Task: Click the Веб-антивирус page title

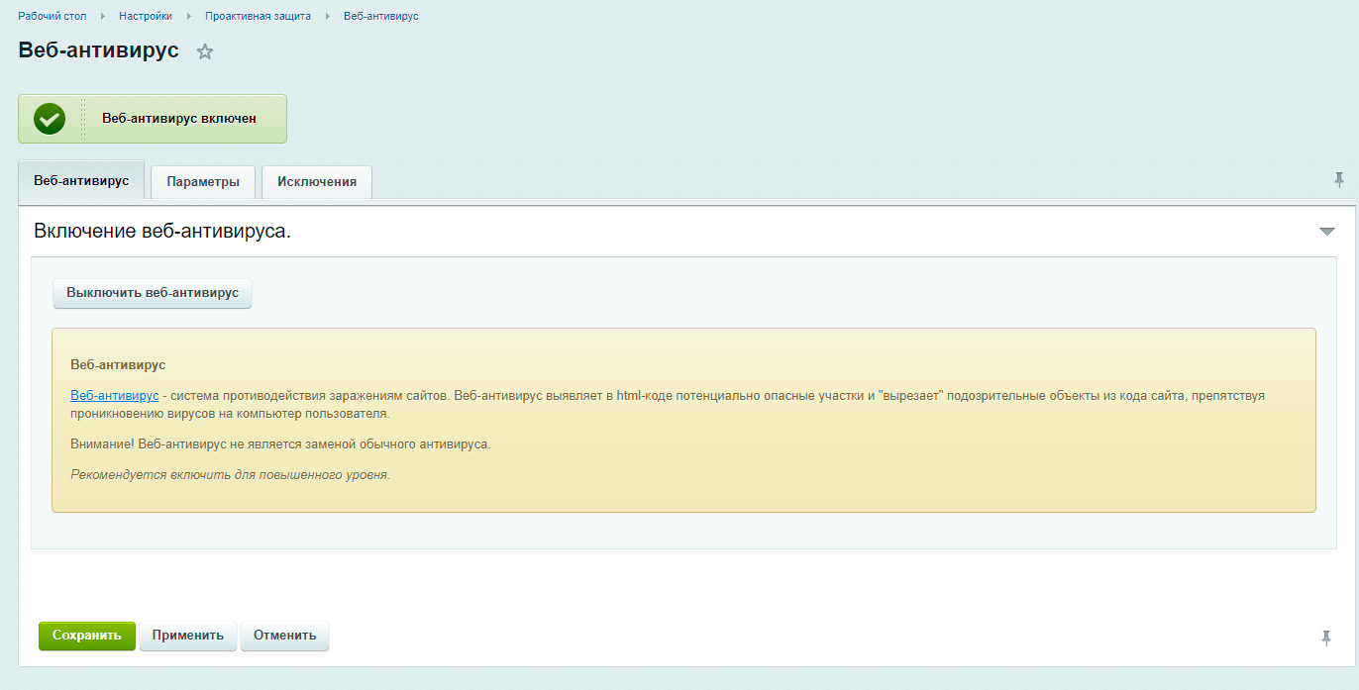Action: coord(99,50)
